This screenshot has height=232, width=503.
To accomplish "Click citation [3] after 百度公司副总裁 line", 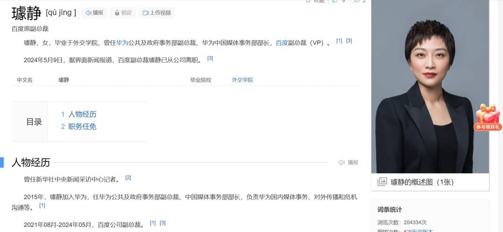I will [x=163, y=223].
